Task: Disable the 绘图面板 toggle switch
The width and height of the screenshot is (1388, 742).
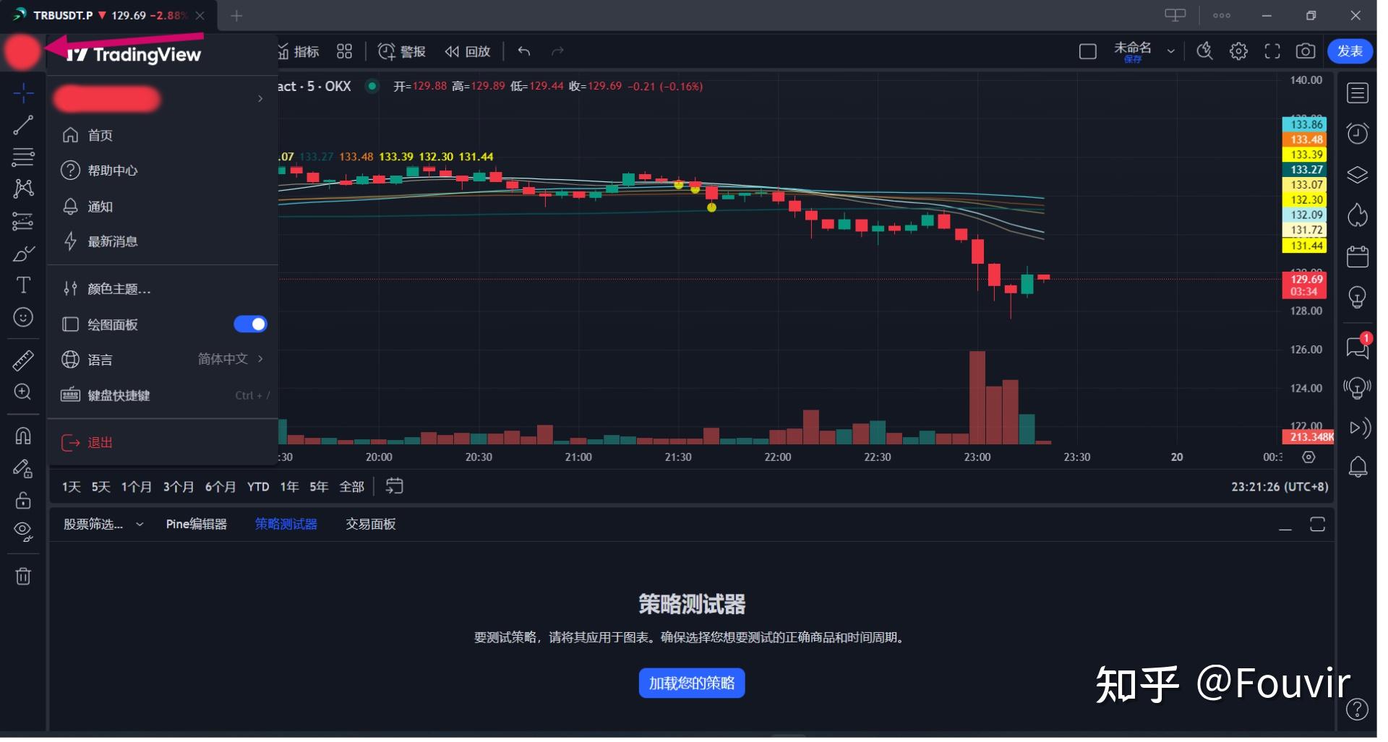Action: [x=250, y=324]
